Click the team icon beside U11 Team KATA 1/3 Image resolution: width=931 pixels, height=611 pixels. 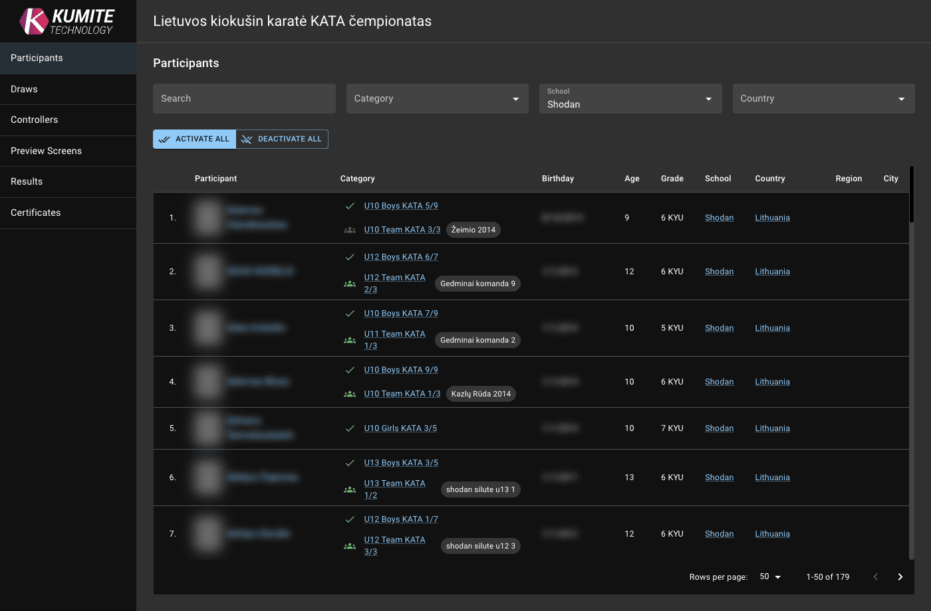click(x=350, y=340)
